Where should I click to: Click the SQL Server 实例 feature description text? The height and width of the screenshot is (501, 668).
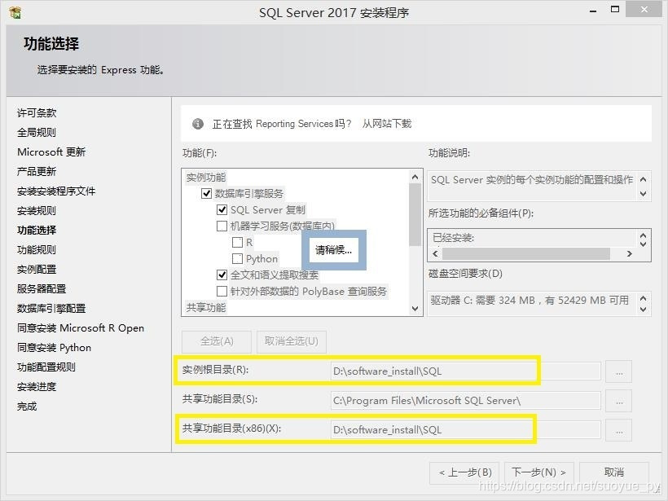(532, 180)
